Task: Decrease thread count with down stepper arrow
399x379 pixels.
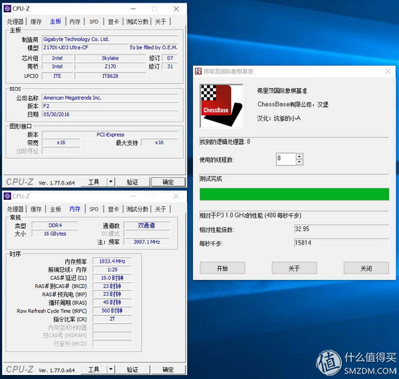Action: [x=299, y=162]
